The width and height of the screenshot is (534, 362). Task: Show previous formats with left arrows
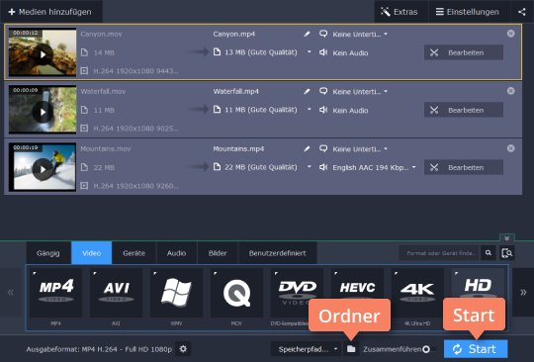pos(11,293)
